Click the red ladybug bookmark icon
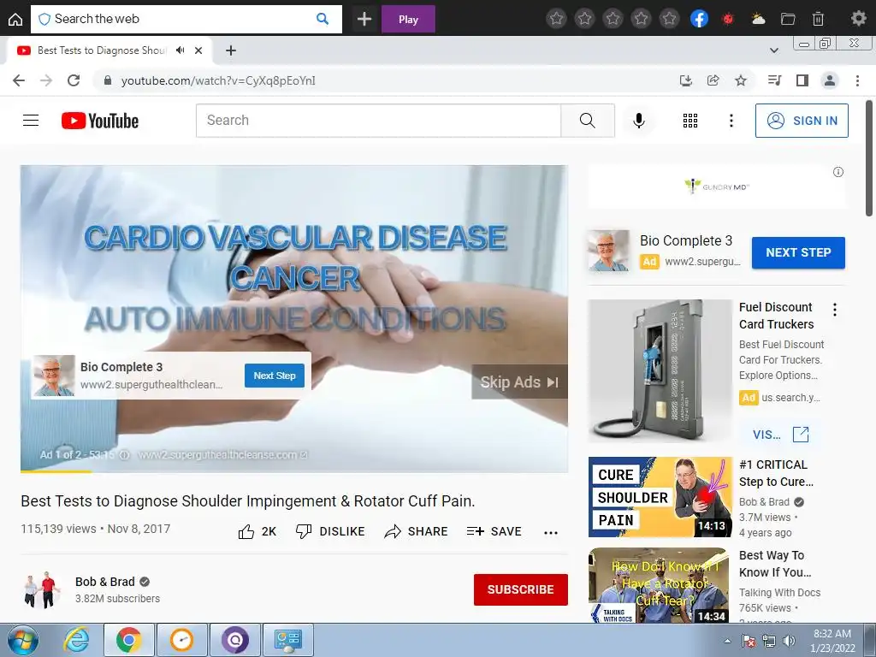This screenshot has width=876, height=657. pos(727,19)
